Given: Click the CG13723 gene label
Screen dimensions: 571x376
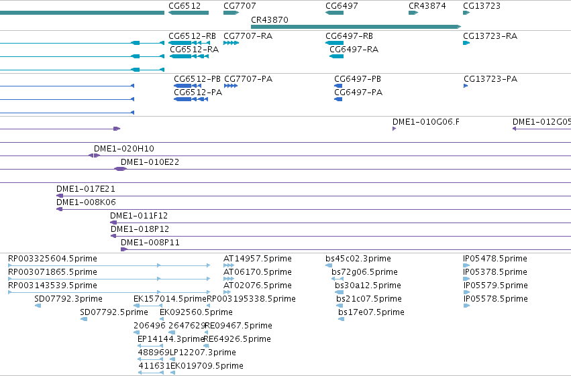Looking at the screenshot, I should (x=481, y=6).
